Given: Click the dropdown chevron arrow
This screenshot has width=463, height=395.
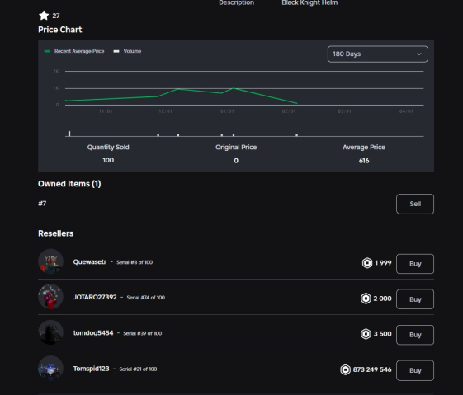Looking at the screenshot, I should 419,54.
